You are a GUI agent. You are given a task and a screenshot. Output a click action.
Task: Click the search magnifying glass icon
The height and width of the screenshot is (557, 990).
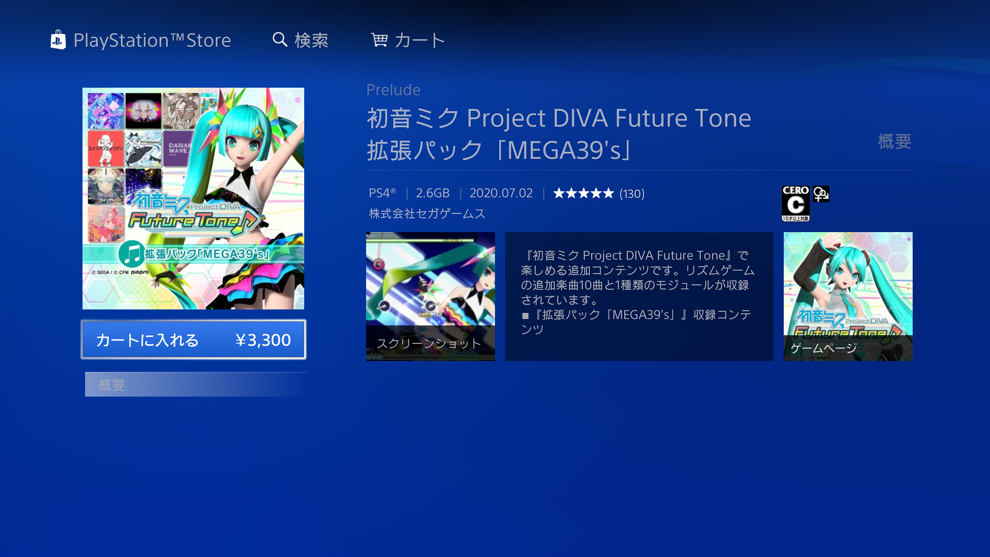point(279,40)
